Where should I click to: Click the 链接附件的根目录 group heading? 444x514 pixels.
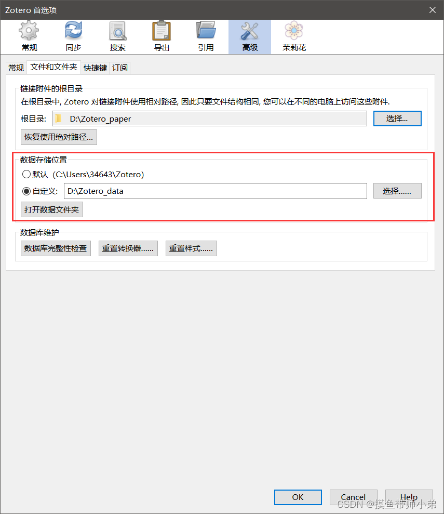click(51, 88)
